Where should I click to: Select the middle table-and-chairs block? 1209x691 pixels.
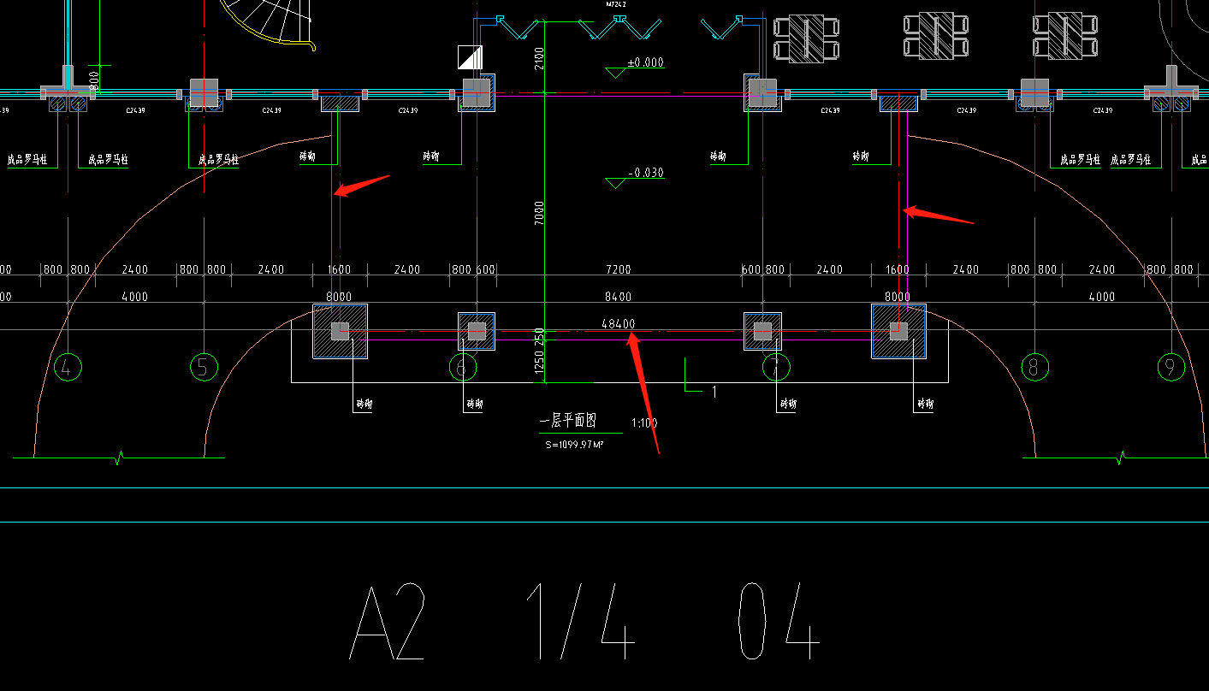(936, 36)
